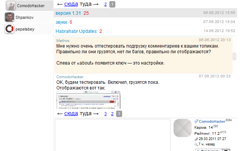This screenshot has height=151, width=242.
Task: Select ComodoHacker name in the sidebar
Action: [31, 6]
